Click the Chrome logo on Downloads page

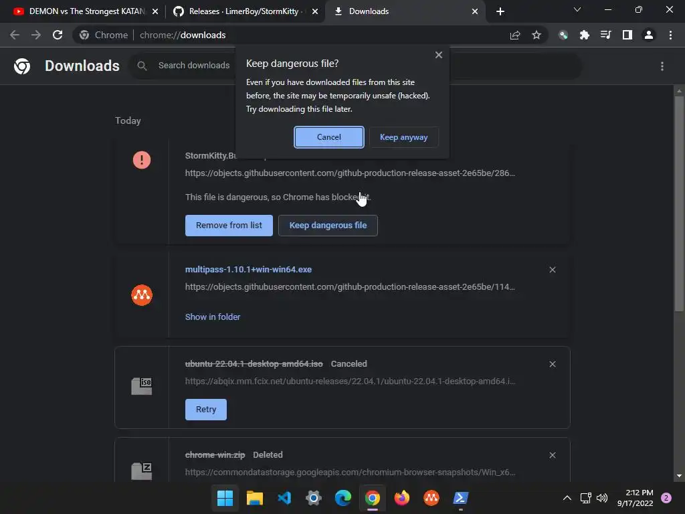click(x=22, y=66)
